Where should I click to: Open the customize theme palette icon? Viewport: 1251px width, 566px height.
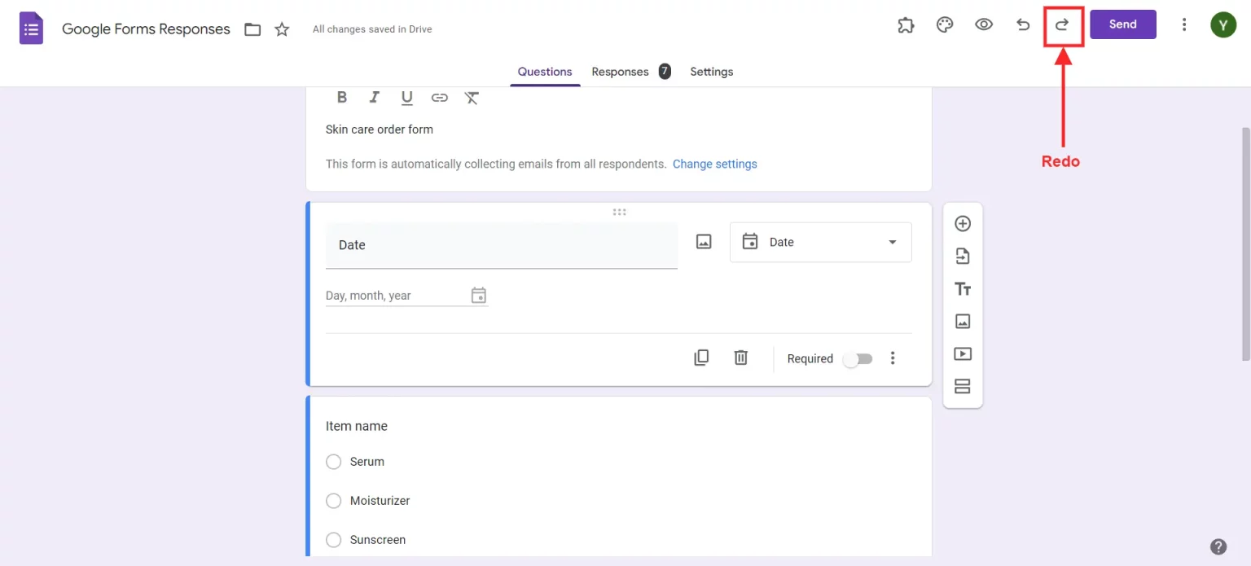945,25
